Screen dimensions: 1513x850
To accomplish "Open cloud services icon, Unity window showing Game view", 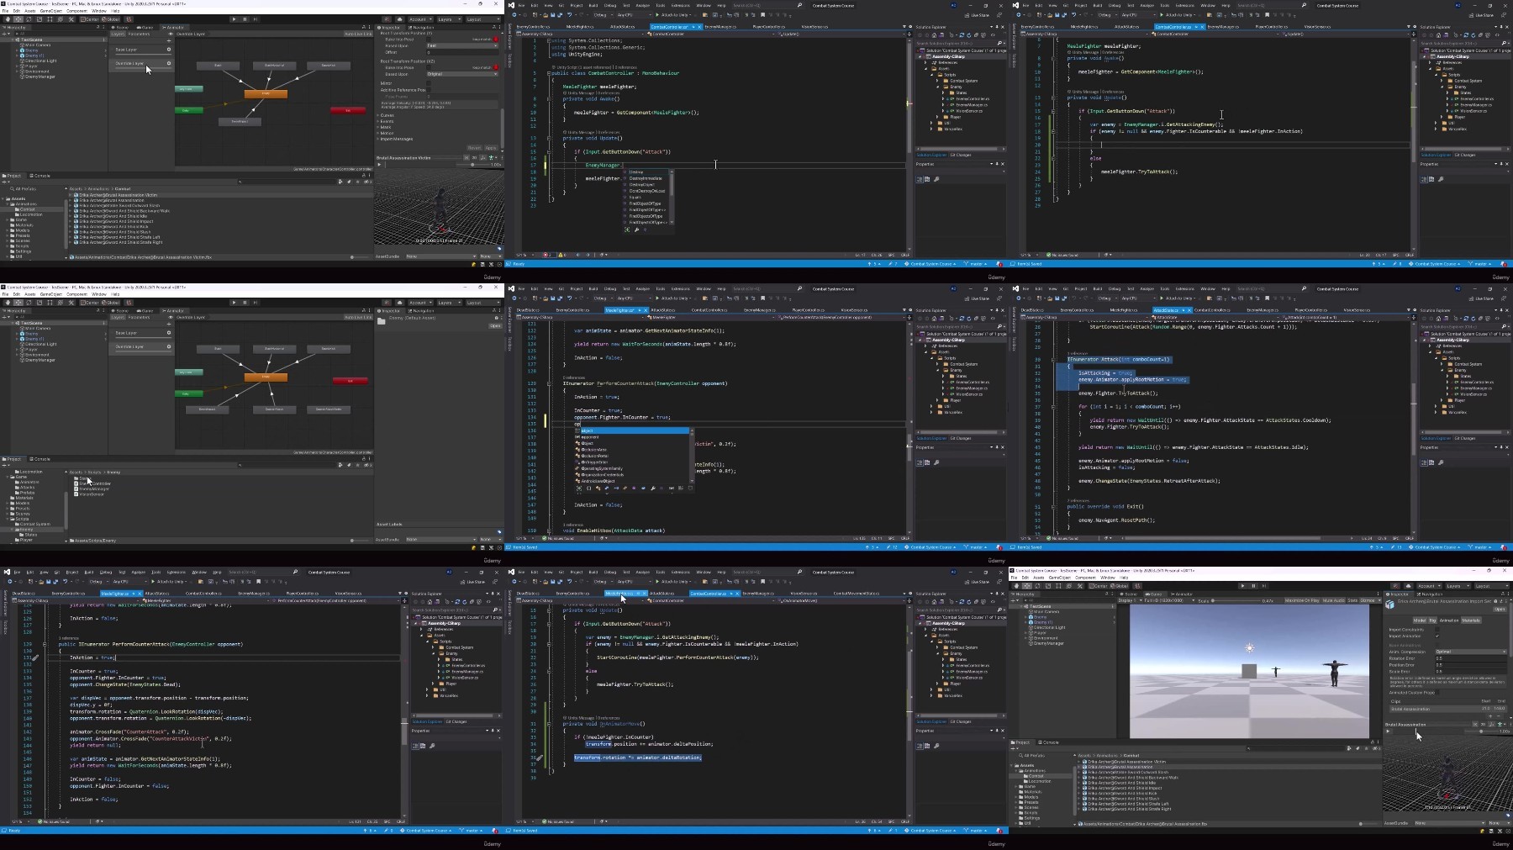I will [x=1408, y=586].
